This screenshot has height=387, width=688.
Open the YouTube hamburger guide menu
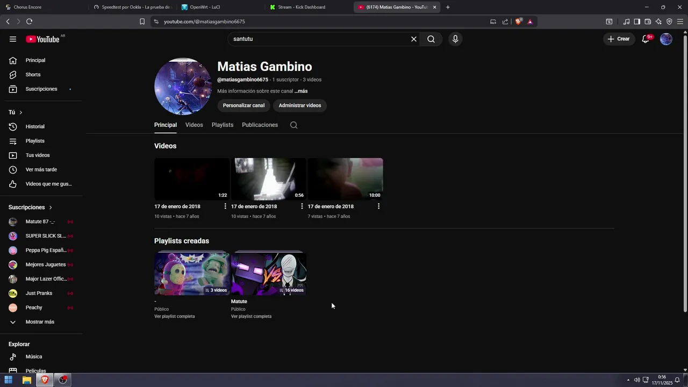click(x=13, y=39)
